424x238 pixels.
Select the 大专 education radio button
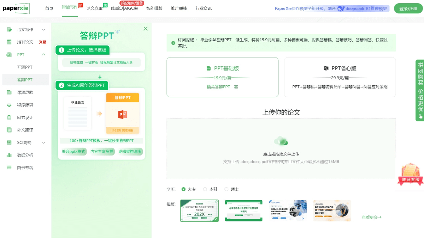tap(183, 189)
